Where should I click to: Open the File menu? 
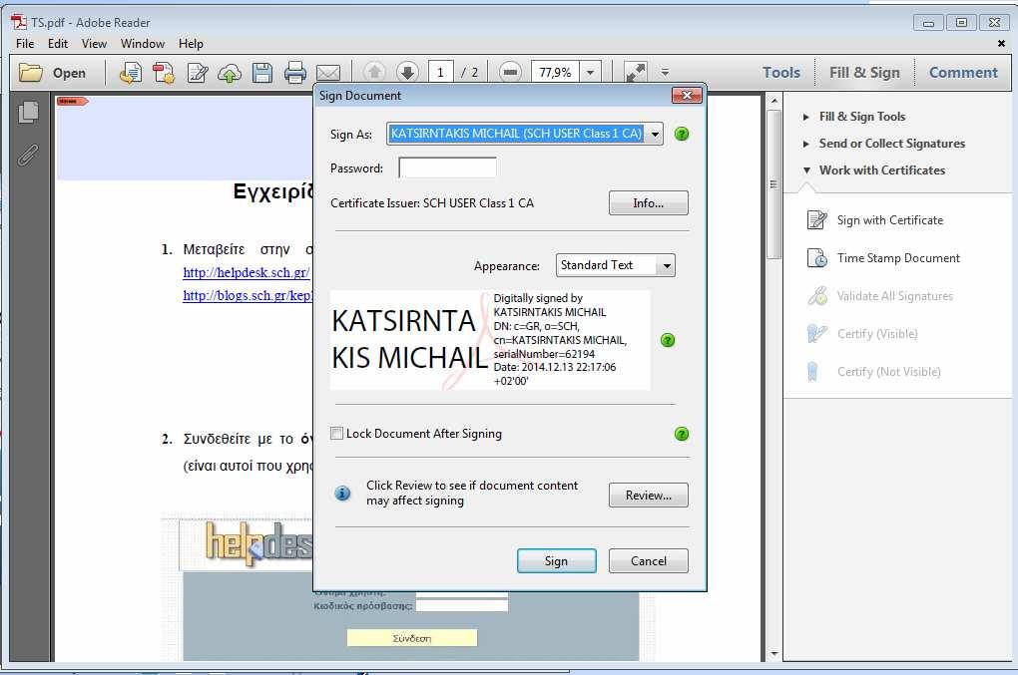(x=25, y=44)
